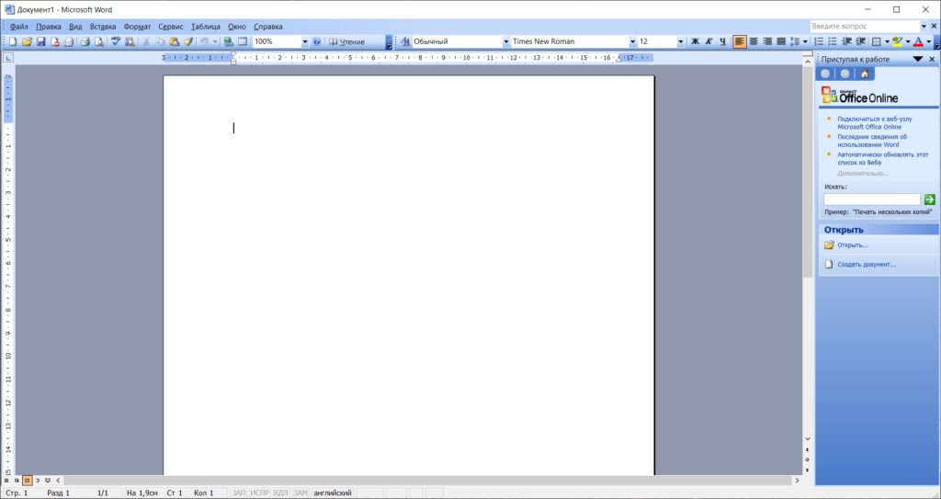Click the Создать документ... link
Image resolution: width=941 pixels, height=499 pixels.
click(x=867, y=265)
